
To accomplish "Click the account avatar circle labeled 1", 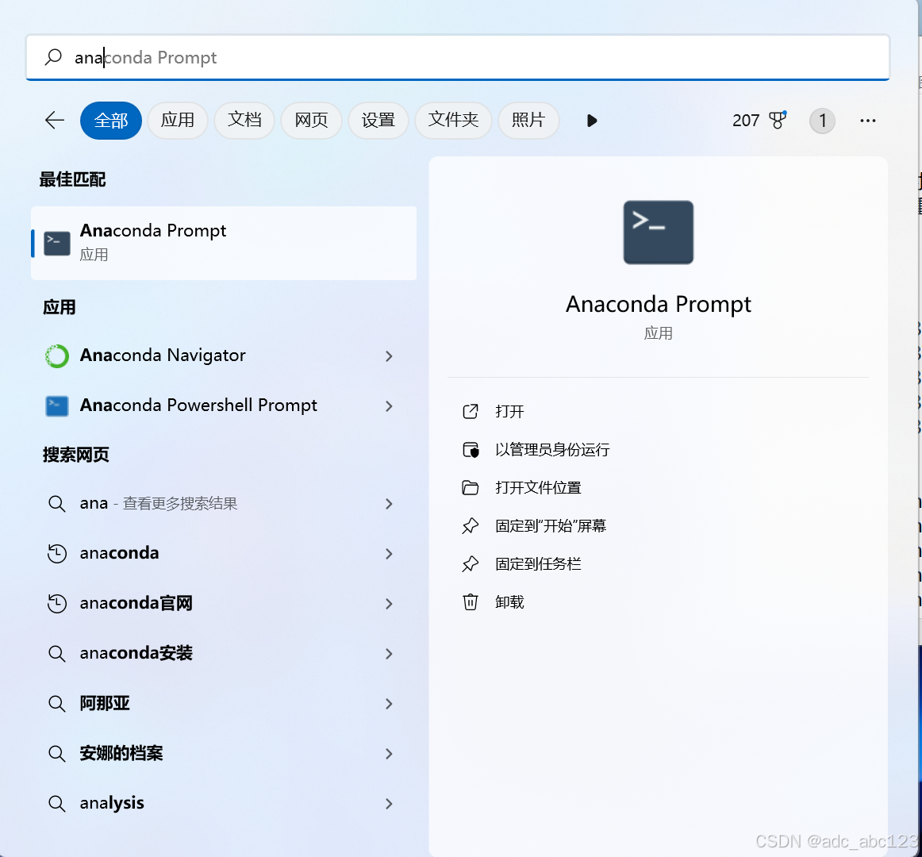I will 822,121.
